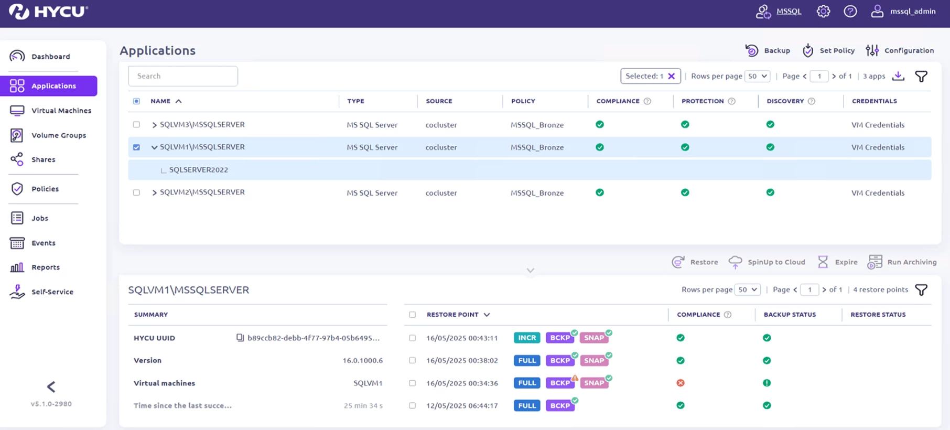Click the HYCU logo
950x430 pixels.
pos(48,11)
